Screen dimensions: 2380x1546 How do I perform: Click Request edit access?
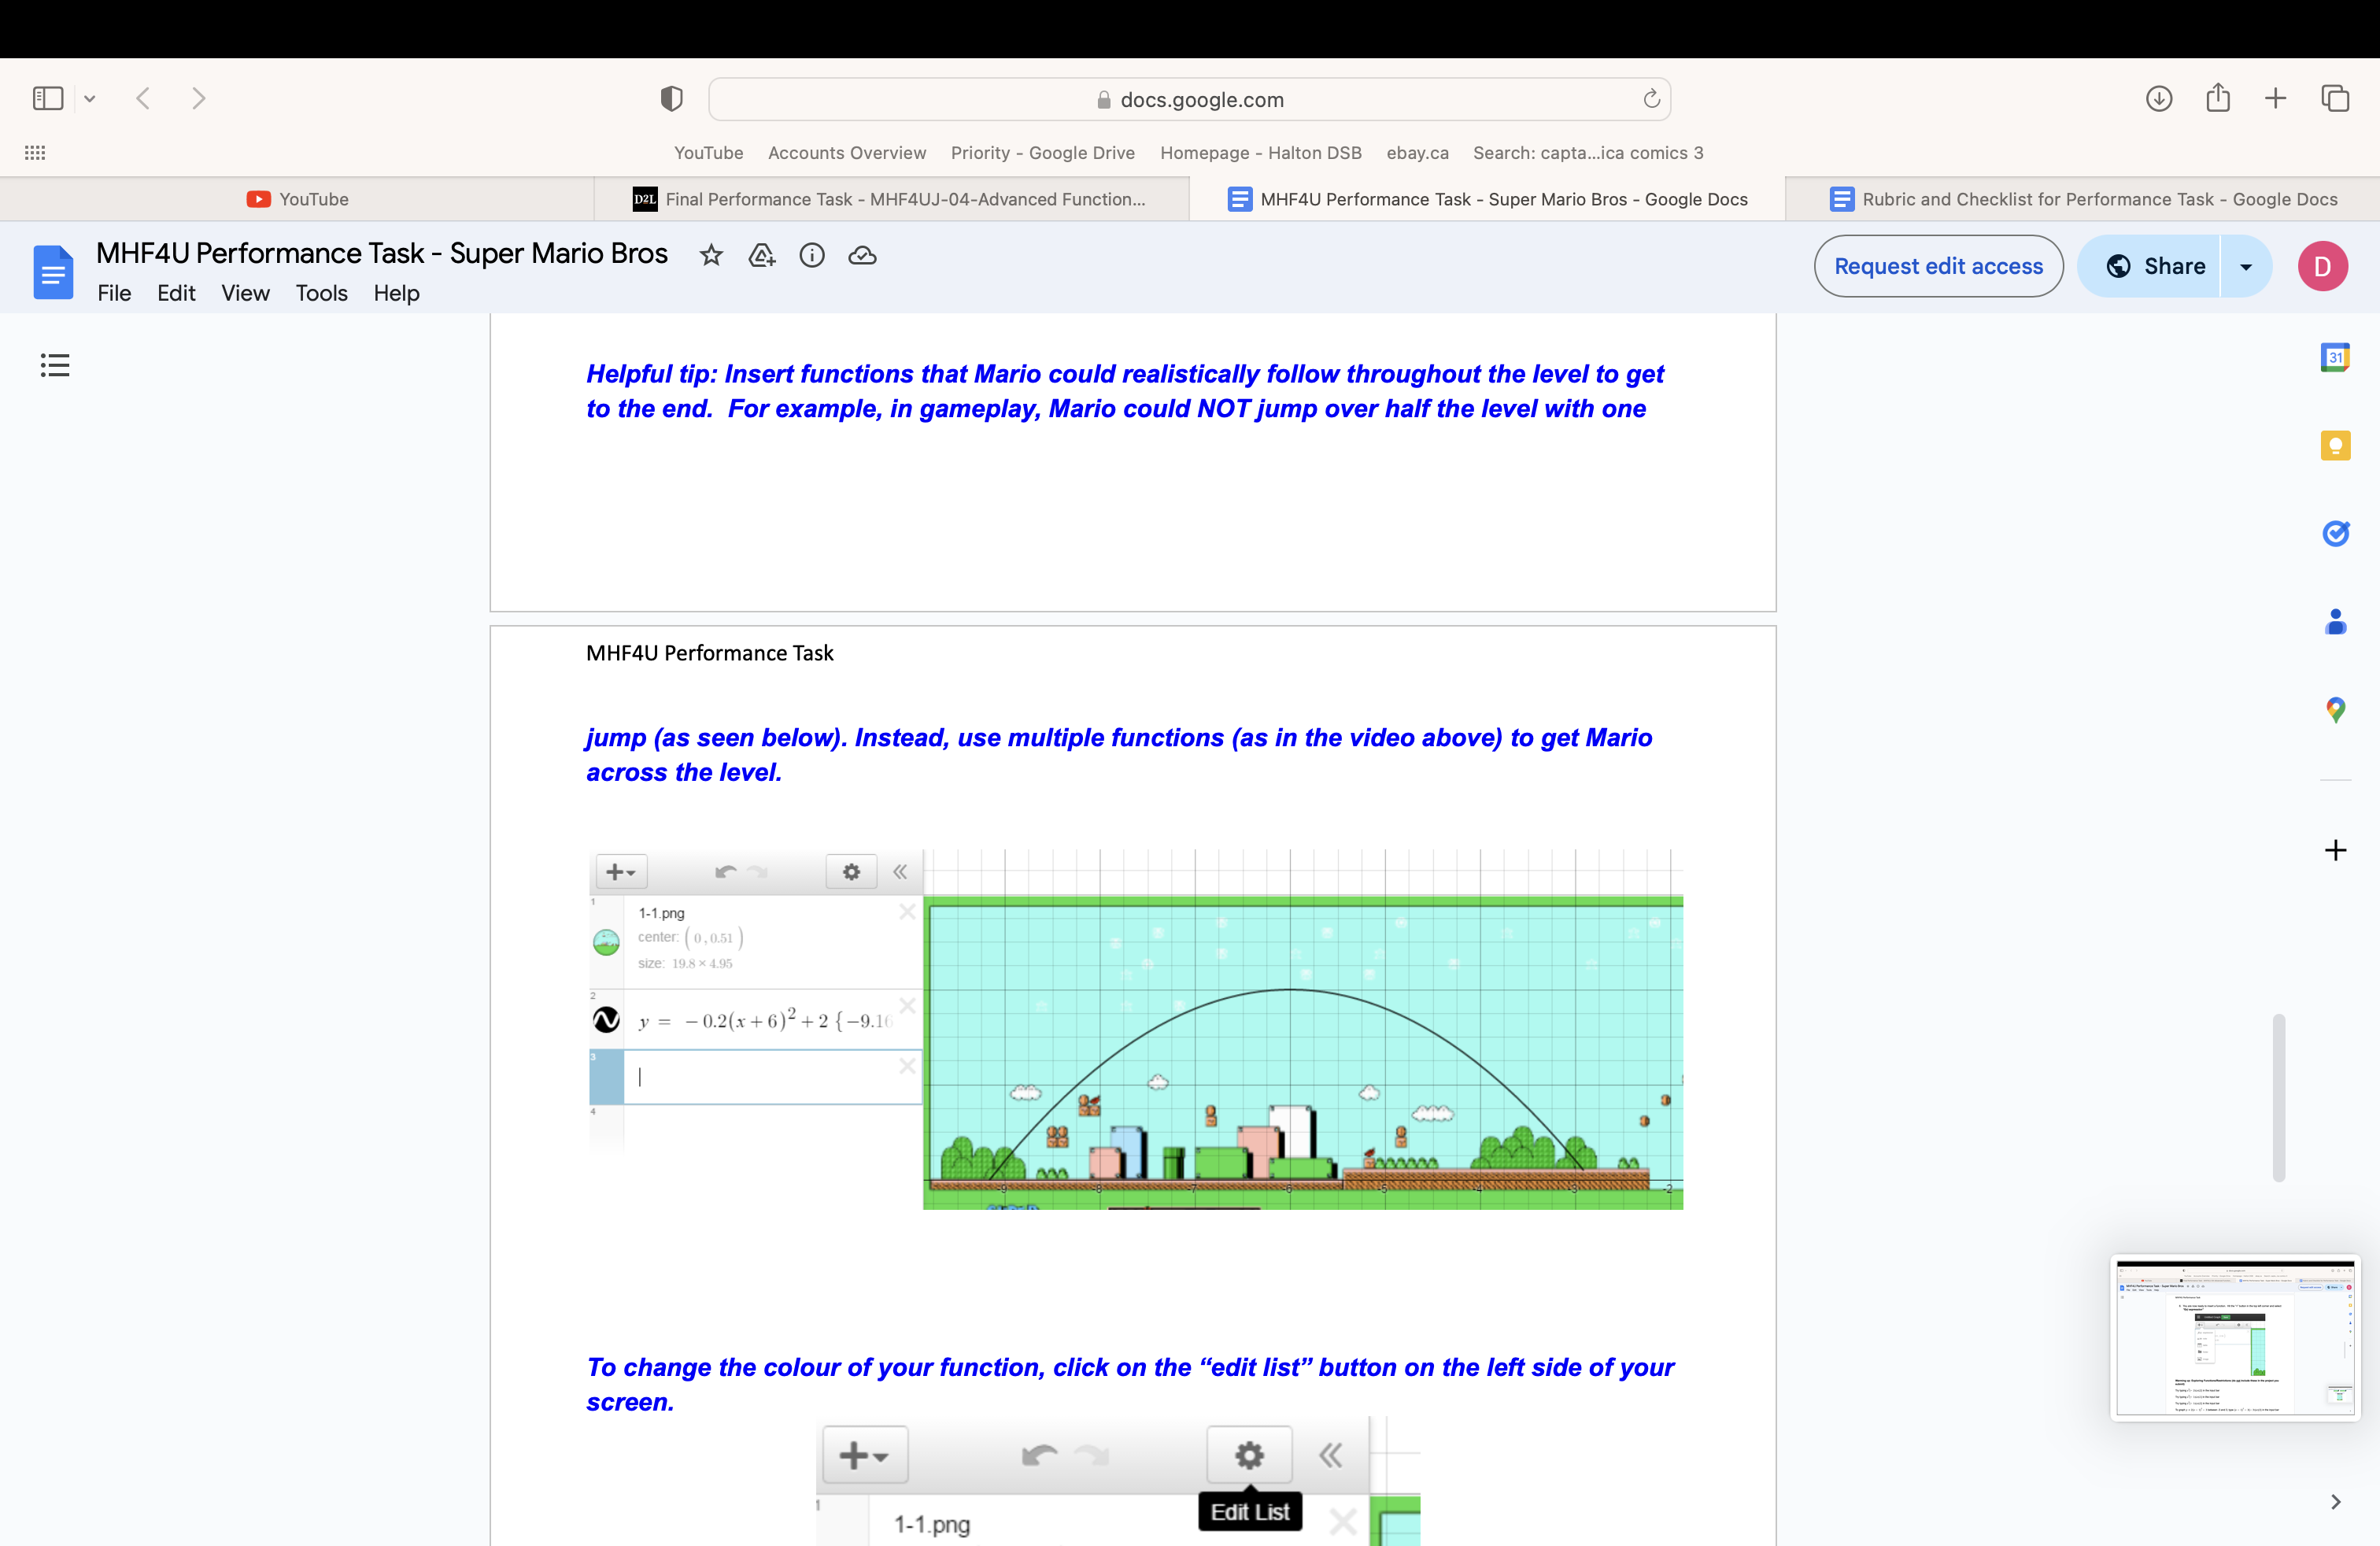[1938, 266]
